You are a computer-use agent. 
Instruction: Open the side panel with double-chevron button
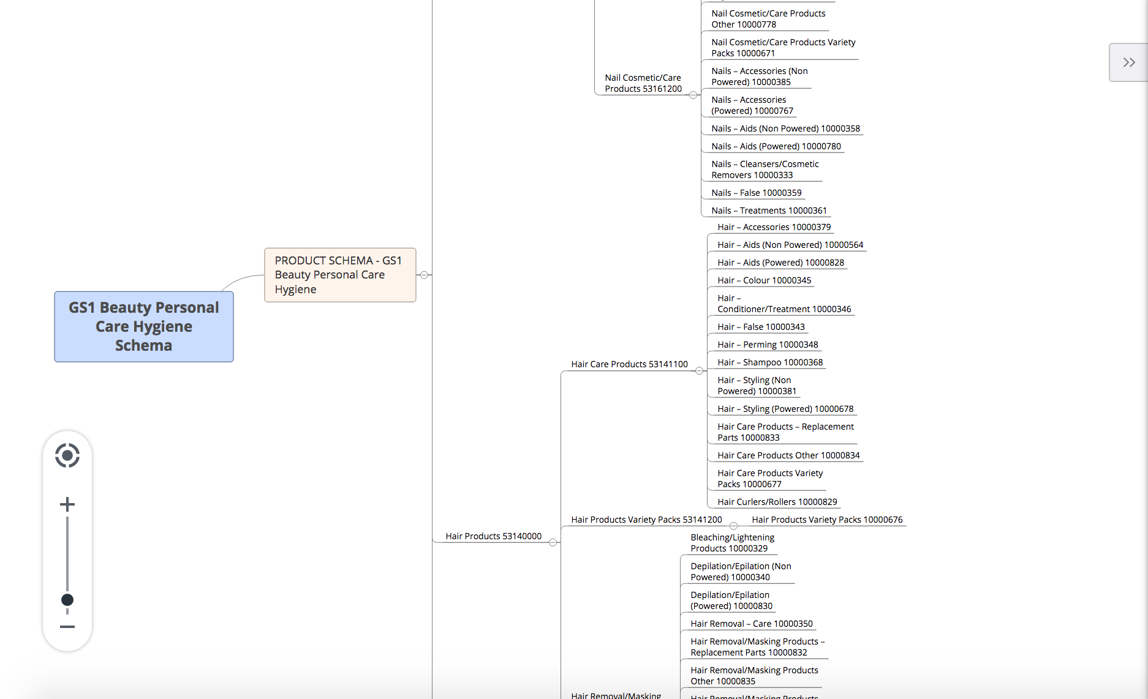click(x=1128, y=62)
